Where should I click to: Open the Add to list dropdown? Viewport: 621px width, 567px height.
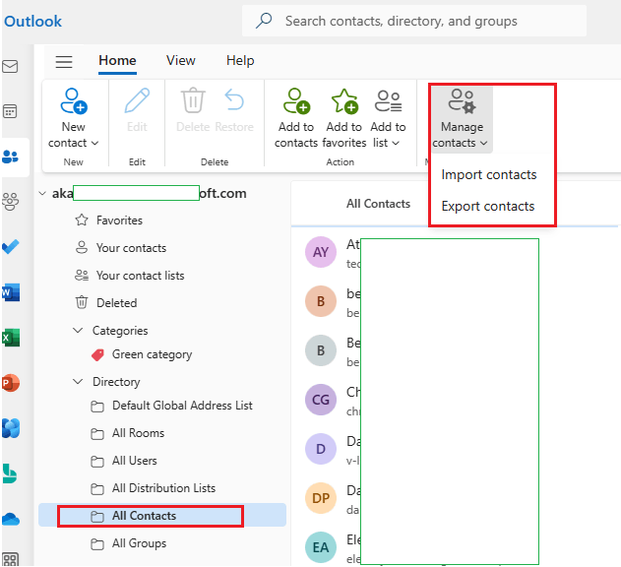coord(388,118)
